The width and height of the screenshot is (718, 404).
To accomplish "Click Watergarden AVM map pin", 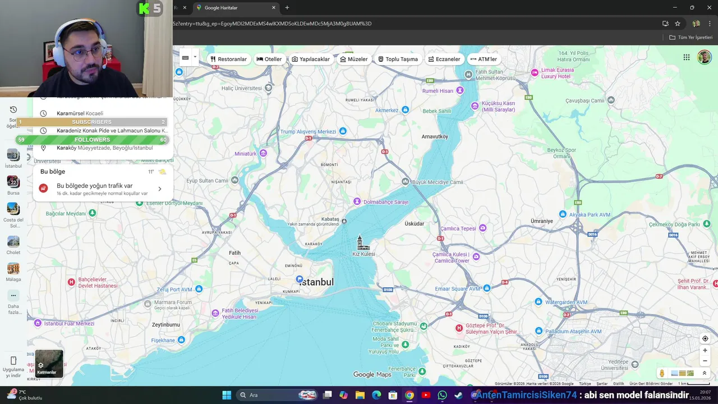I will (538, 302).
